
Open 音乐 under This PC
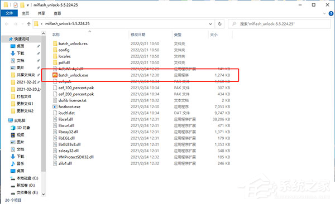(21, 164)
